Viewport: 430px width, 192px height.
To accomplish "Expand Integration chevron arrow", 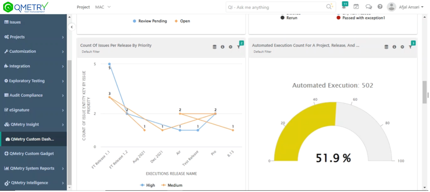I will [63, 67].
